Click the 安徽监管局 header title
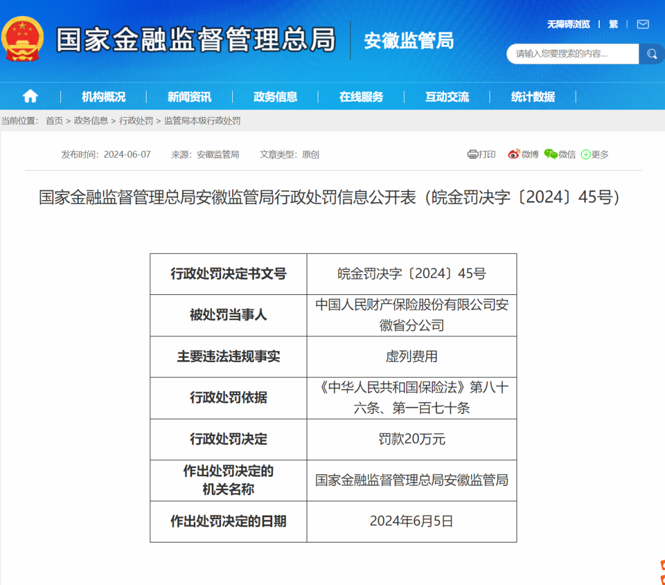665x585 pixels. (x=409, y=41)
